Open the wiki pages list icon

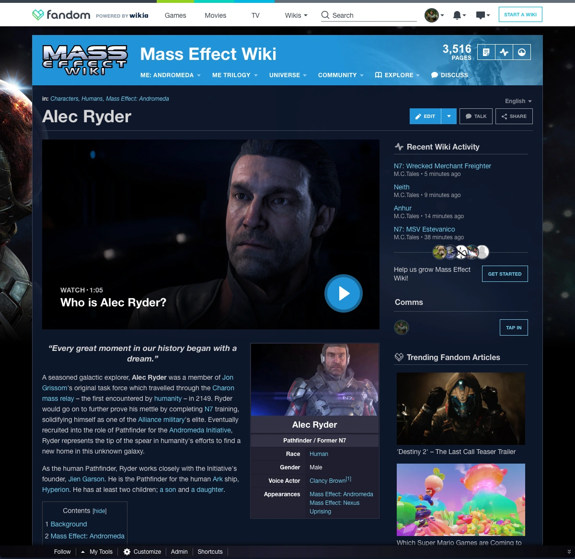click(x=487, y=52)
